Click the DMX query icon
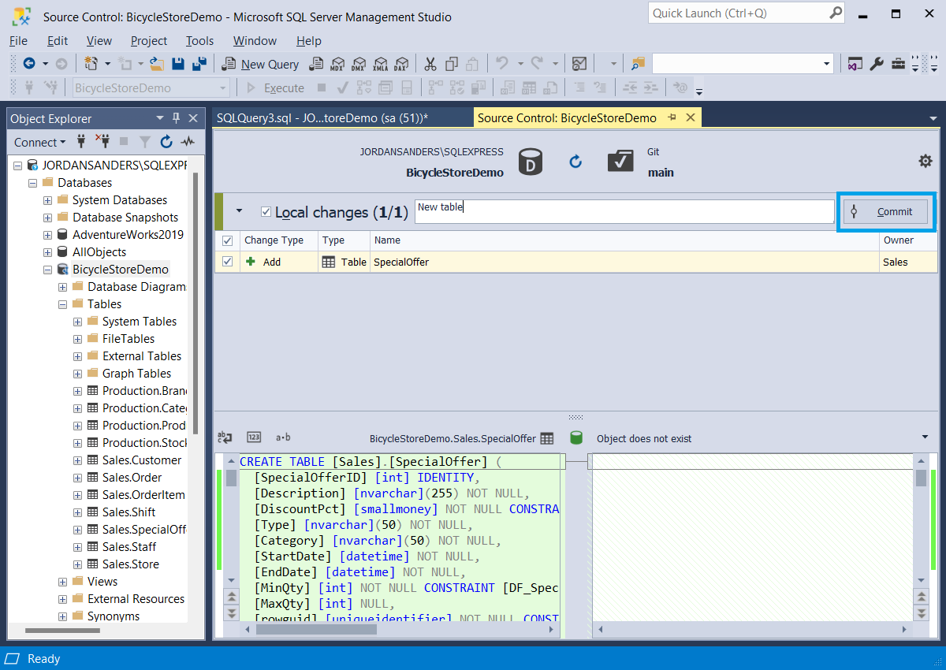Image resolution: width=946 pixels, height=670 pixels. [x=359, y=64]
